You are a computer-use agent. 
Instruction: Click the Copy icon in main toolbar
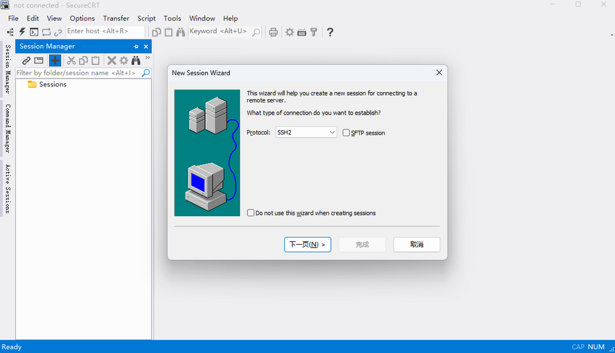coord(157,32)
